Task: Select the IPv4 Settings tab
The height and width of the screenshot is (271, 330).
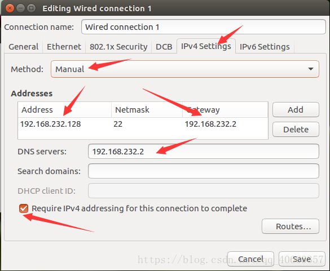Action: 206,46
